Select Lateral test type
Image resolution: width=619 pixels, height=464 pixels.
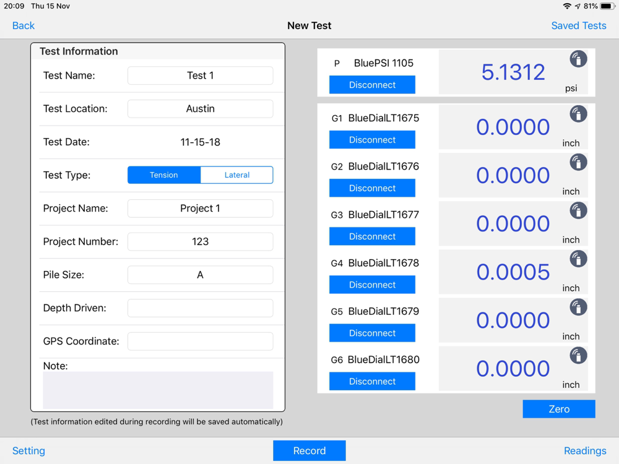[x=237, y=175]
